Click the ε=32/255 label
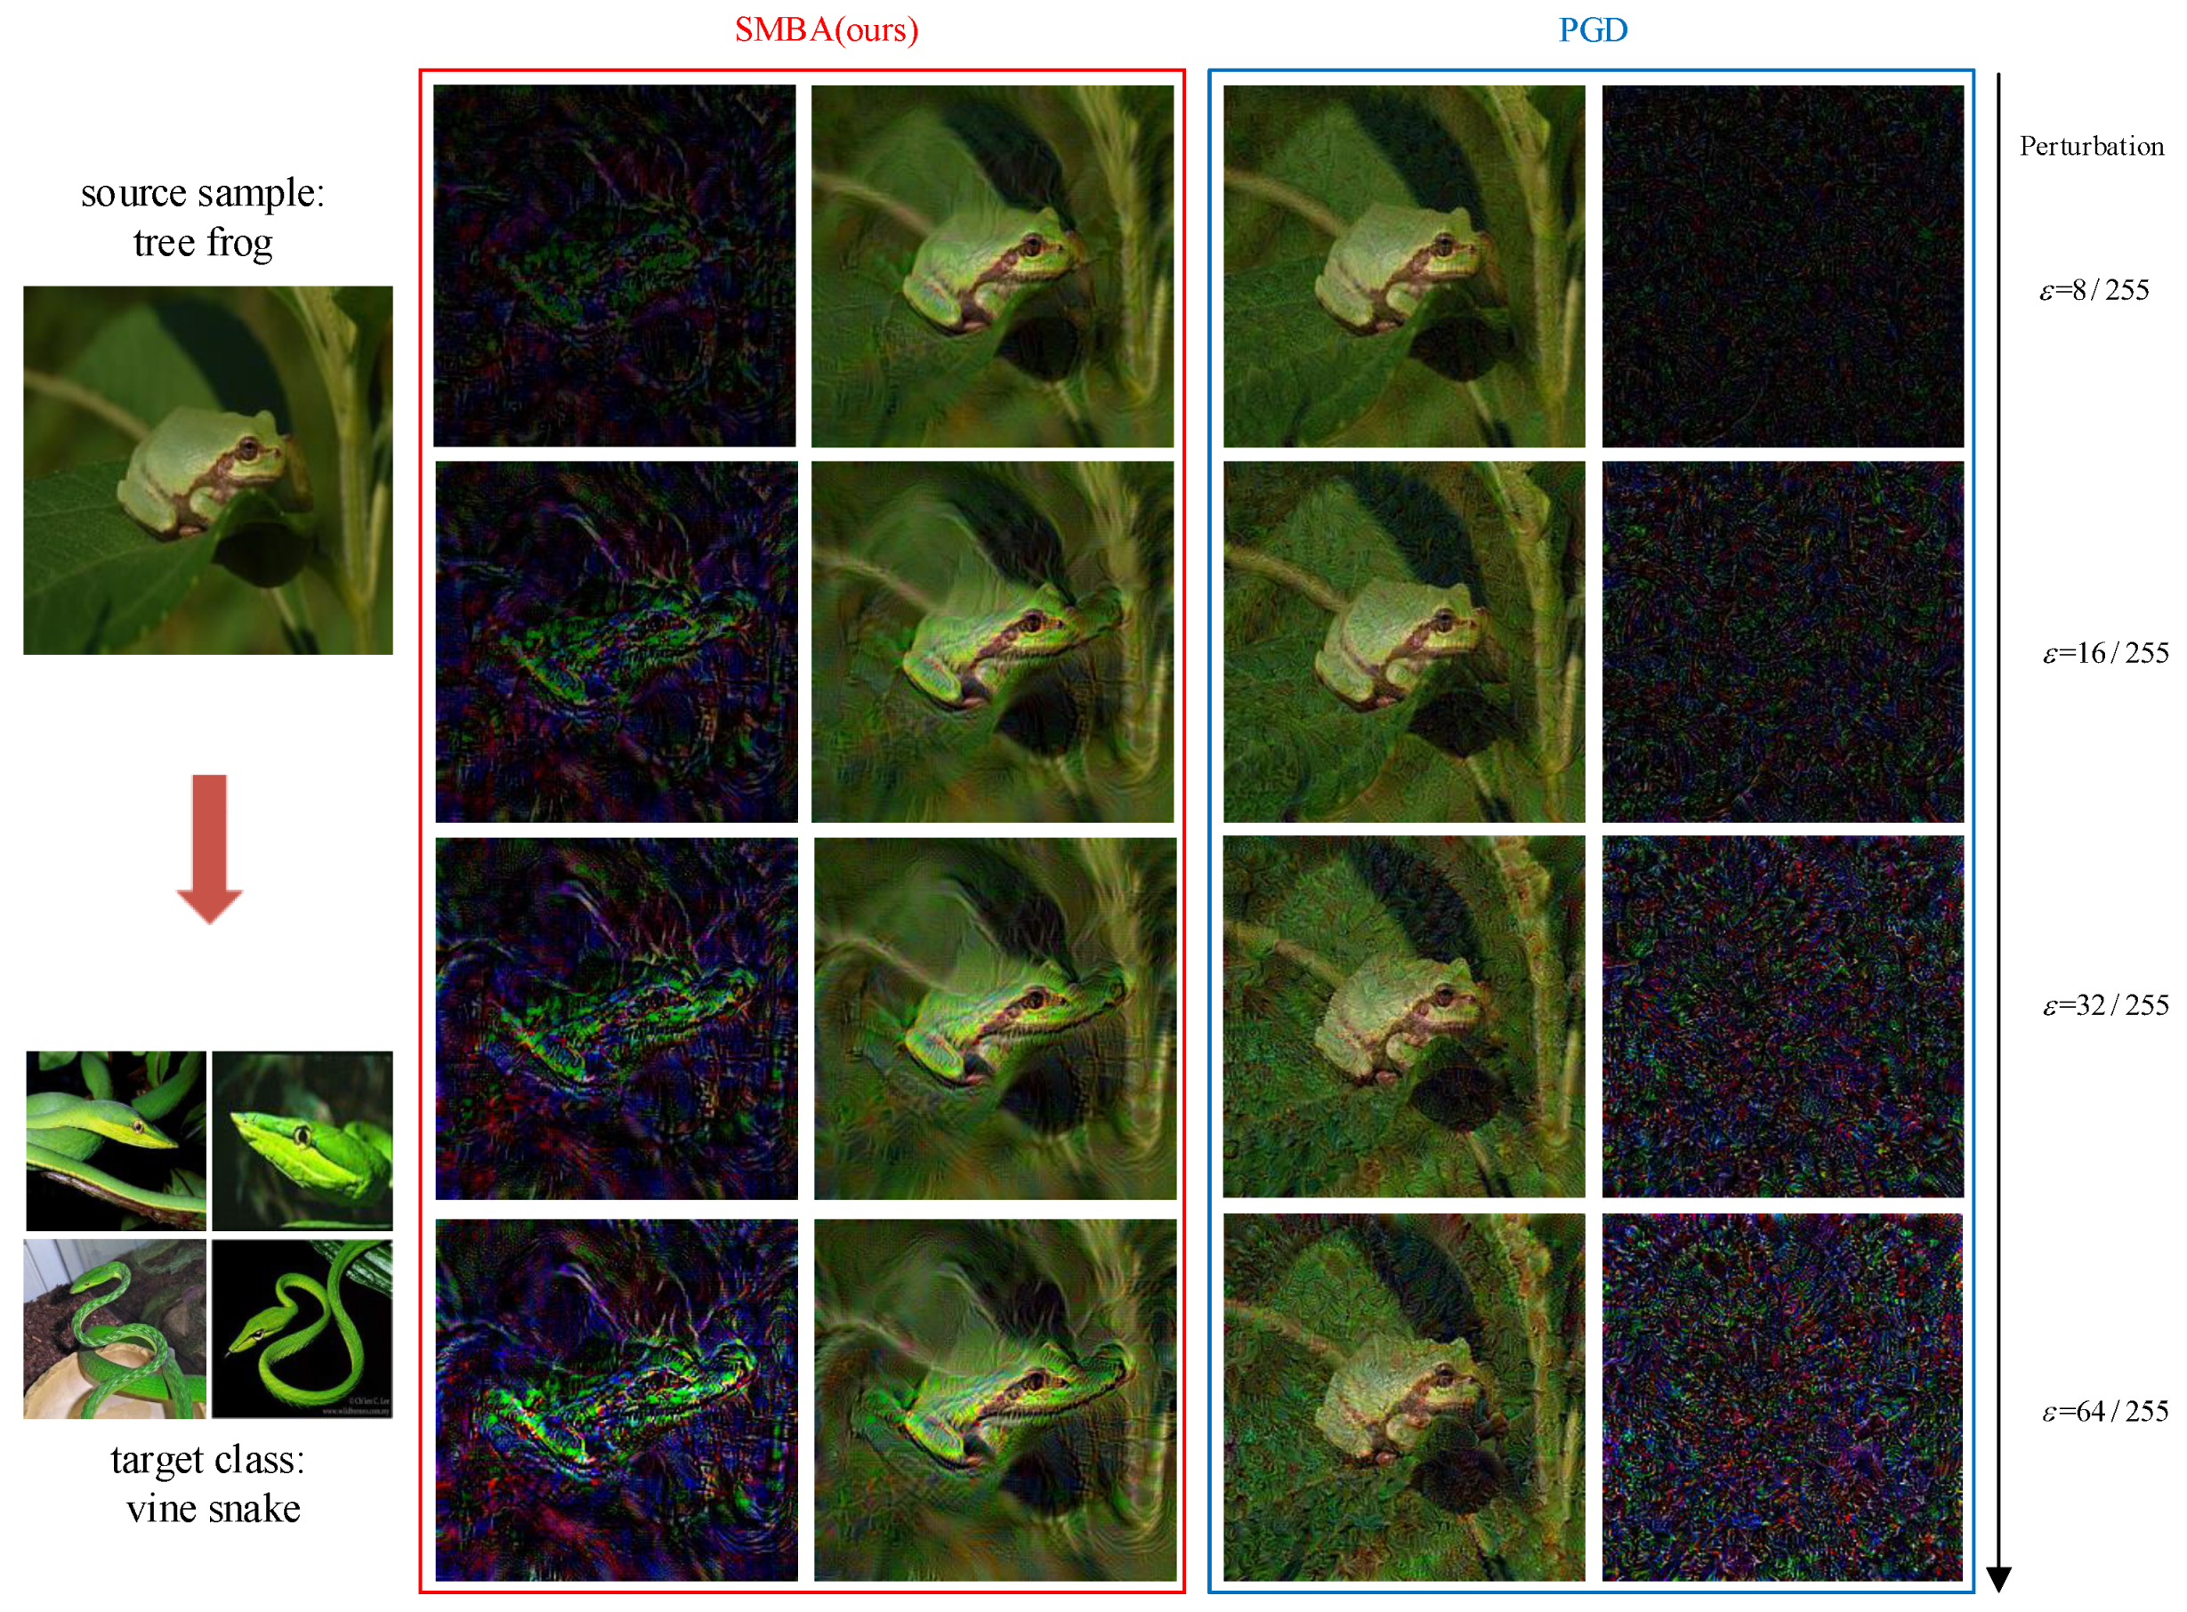 click(x=2105, y=1005)
